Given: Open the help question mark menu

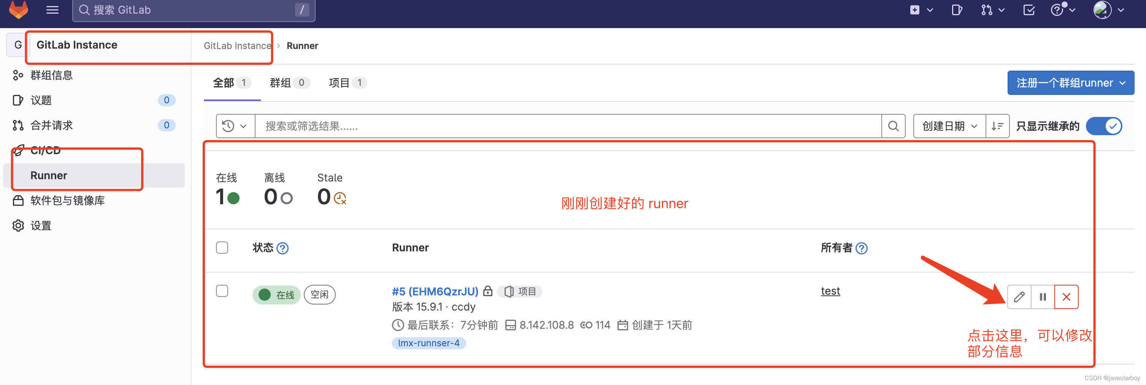Looking at the screenshot, I should [x=1063, y=10].
